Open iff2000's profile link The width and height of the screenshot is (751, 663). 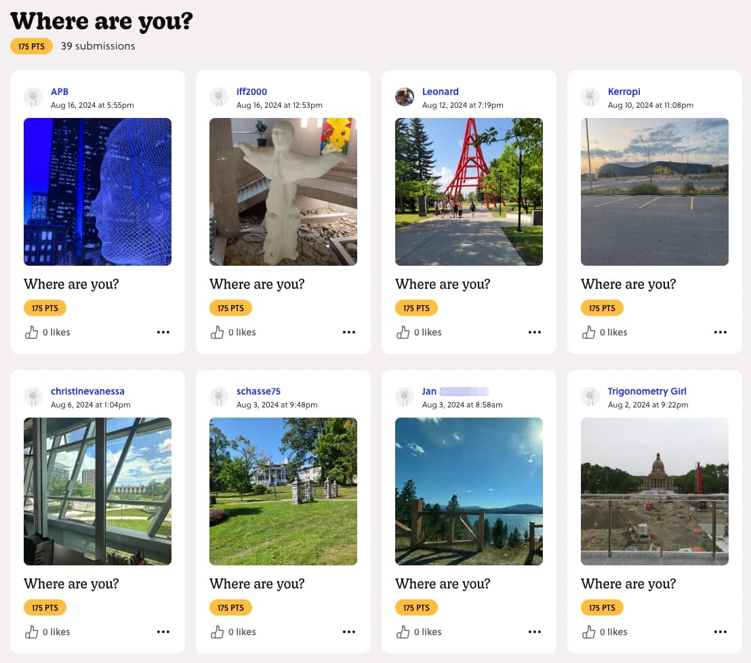click(251, 91)
